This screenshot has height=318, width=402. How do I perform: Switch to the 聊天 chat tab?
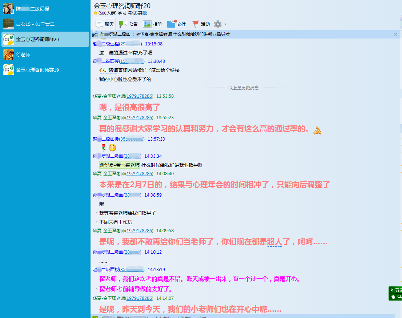tap(104, 24)
